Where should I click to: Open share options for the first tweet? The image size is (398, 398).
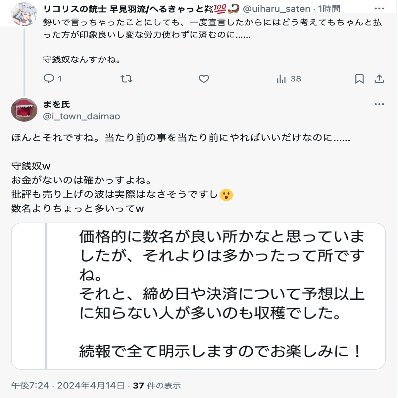[x=379, y=79]
